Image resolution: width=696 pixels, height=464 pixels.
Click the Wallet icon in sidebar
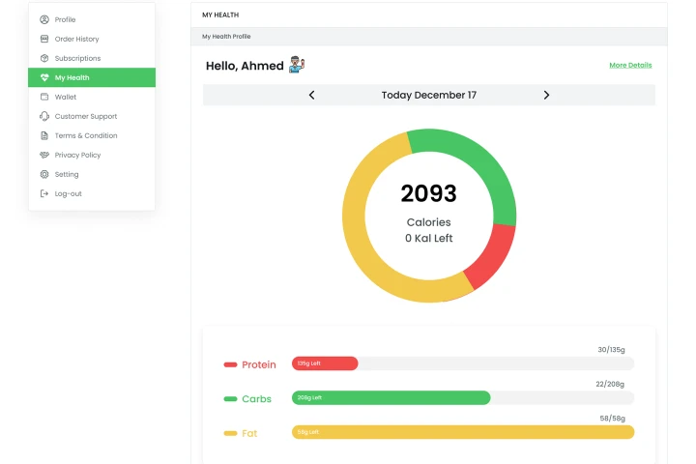click(44, 97)
